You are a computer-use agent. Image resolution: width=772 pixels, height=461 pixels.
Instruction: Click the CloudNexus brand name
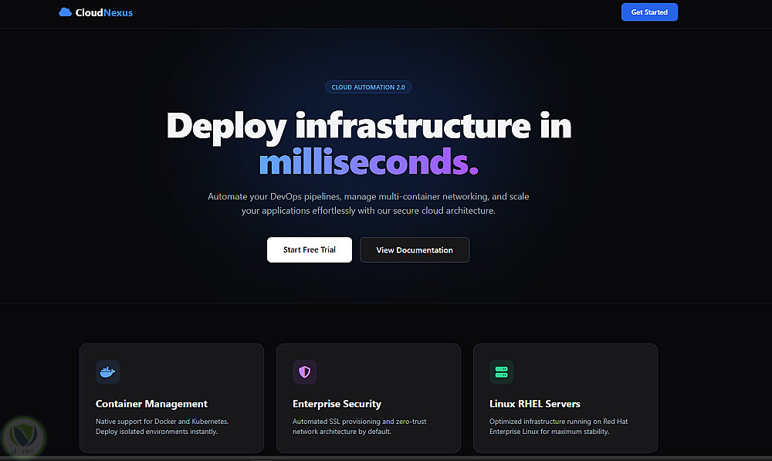[104, 13]
